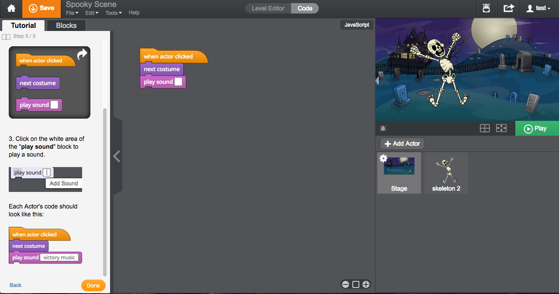Select the Blocks tab
The image size is (559, 294).
click(x=66, y=25)
